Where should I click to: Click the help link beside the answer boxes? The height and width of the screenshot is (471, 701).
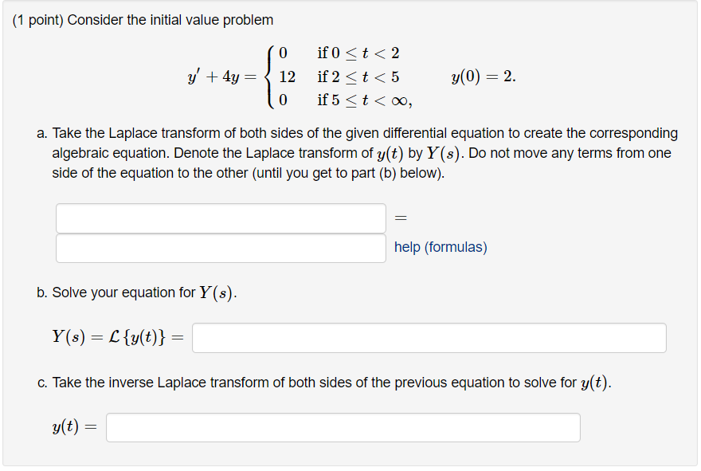pos(439,248)
